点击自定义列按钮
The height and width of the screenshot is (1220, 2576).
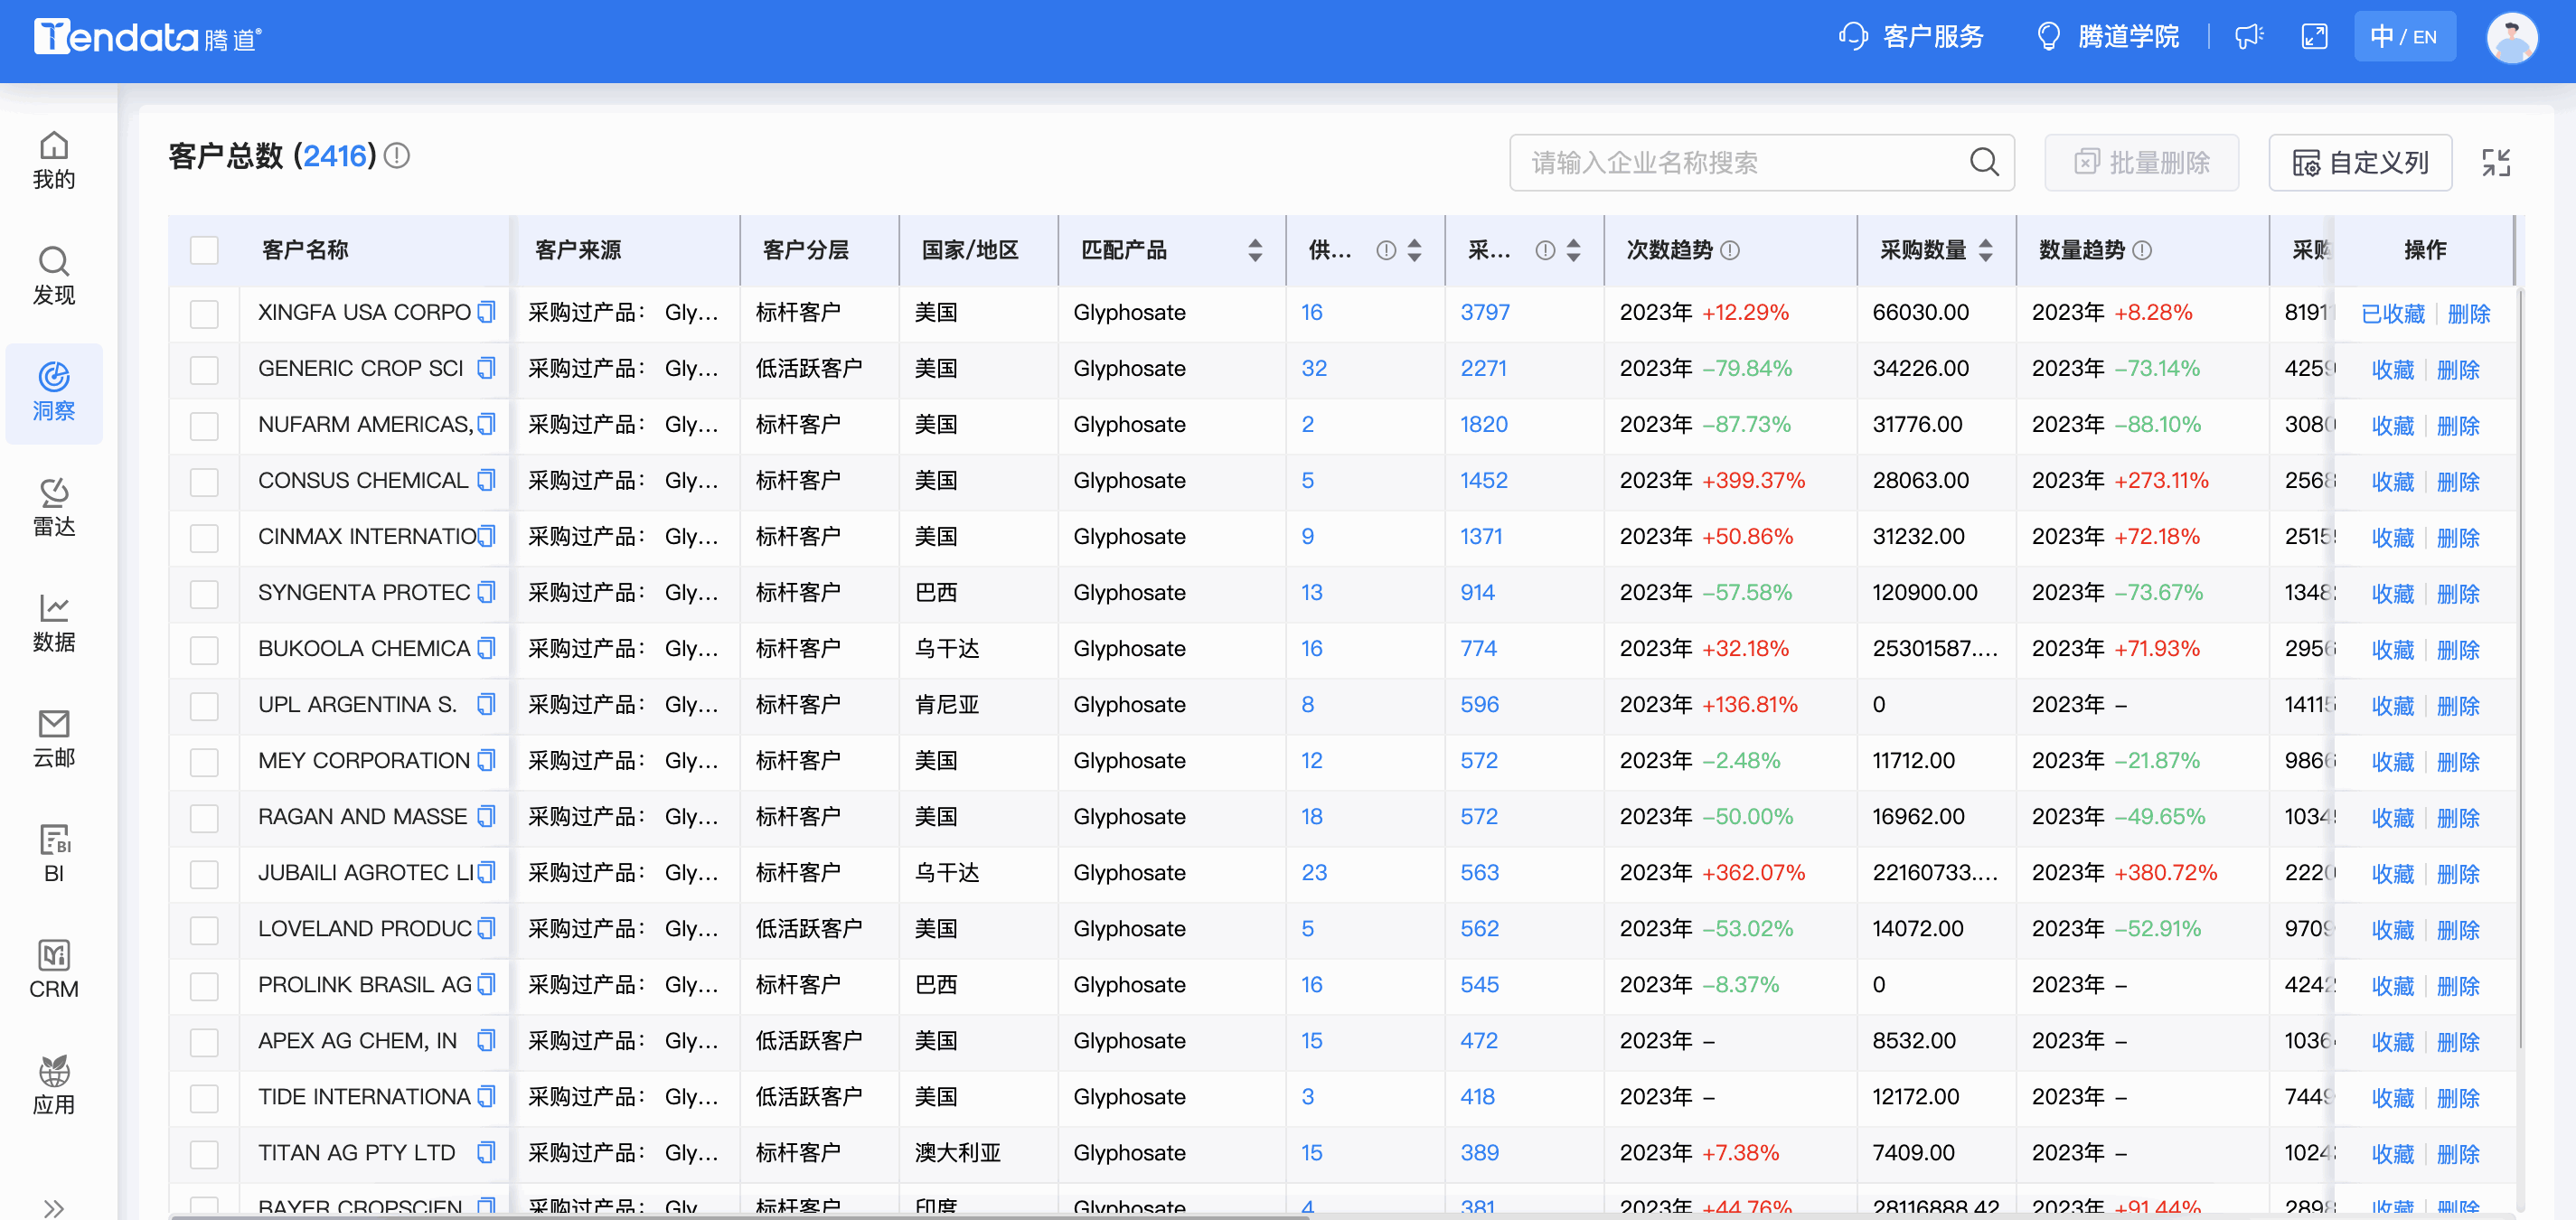tap(2360, 162)
